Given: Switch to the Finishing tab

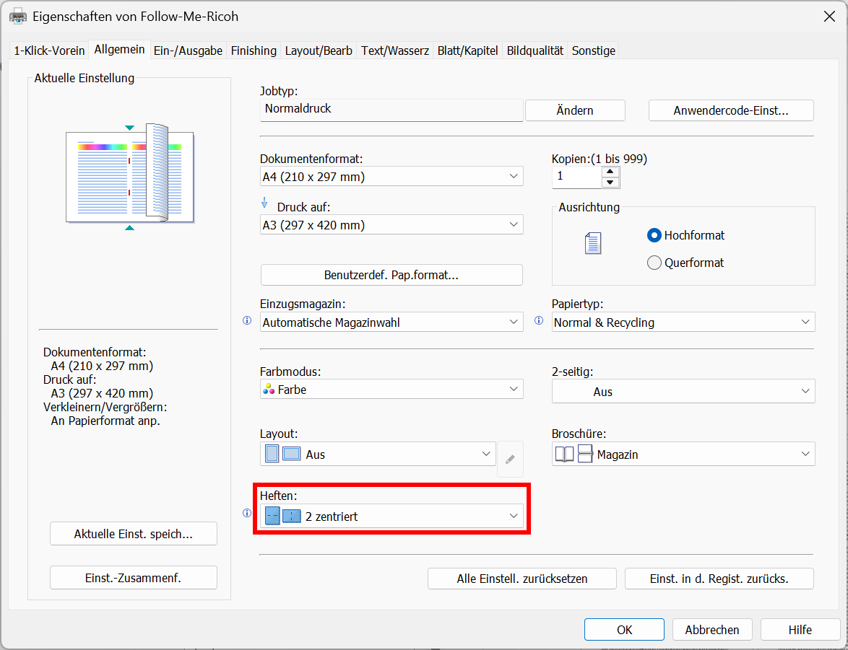Looking at the screenshot, I should 254,50.
